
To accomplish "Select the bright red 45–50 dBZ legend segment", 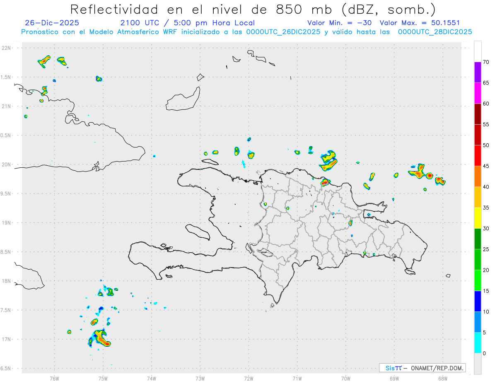I will click(478, 156).
